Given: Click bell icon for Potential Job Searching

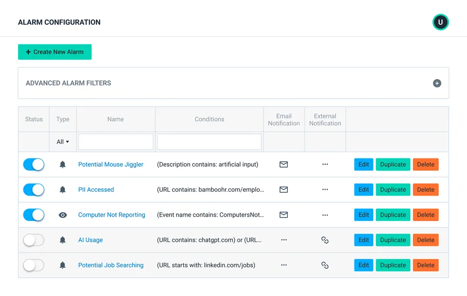Looking at the screenshot, I should pos(63,265).
